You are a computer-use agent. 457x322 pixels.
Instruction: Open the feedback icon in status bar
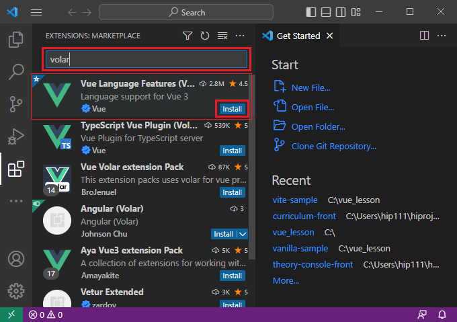(422, 315)
